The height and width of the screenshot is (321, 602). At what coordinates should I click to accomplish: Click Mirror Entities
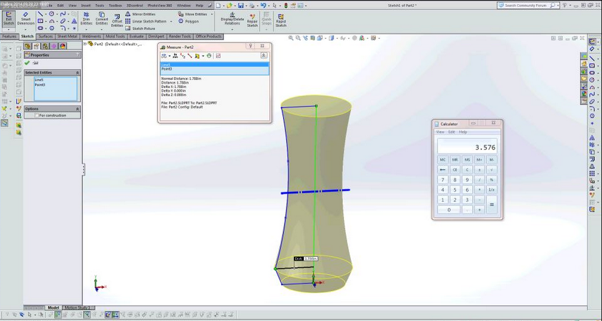(x=140, y=14)
